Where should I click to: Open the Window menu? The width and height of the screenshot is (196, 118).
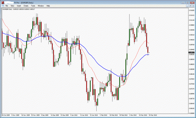tap(41, 6)
